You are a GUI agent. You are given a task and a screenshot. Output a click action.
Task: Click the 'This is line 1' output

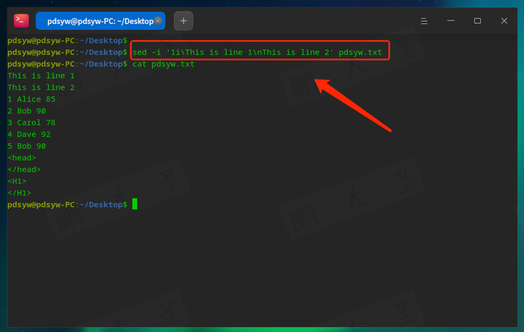[x=41, y=76]
